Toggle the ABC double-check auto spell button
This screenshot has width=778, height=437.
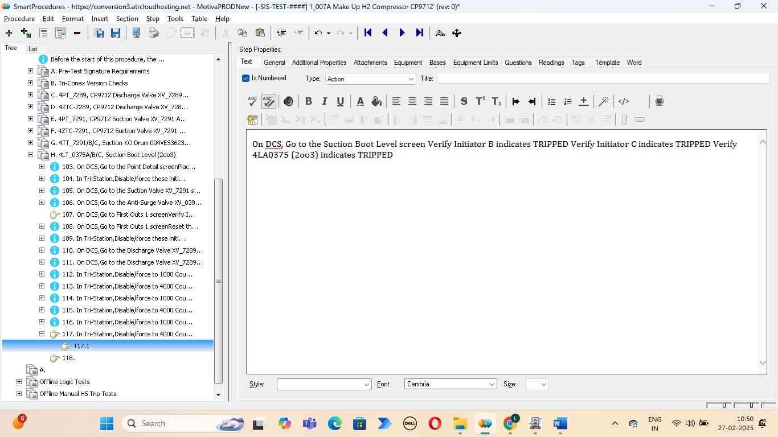point(268,101)
